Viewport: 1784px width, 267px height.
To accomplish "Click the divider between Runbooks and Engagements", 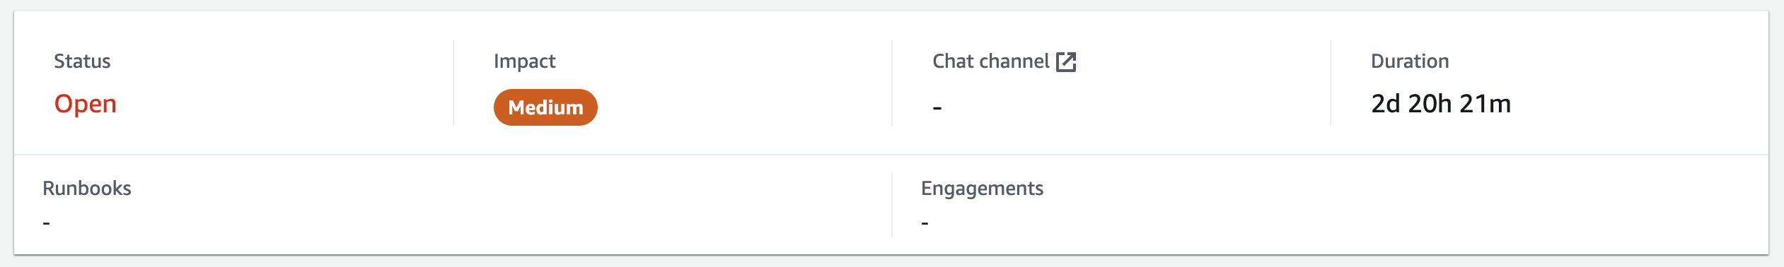I will (892, 205).
